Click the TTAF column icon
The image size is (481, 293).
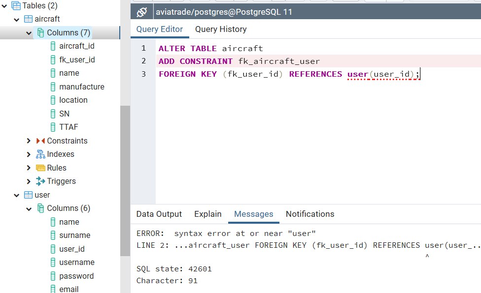point(53,127)
